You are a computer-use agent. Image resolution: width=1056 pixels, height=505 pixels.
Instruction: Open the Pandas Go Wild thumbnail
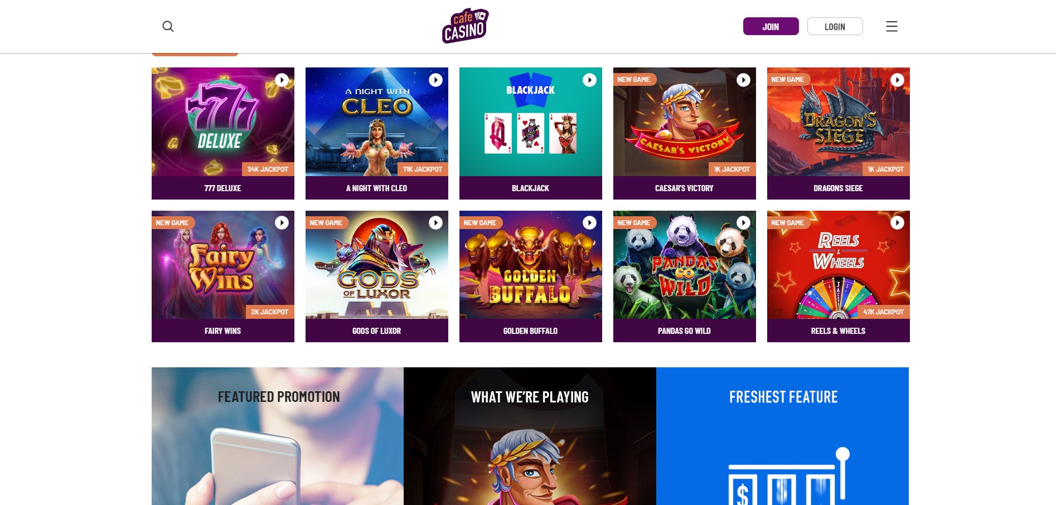click(x=685, y=265)
